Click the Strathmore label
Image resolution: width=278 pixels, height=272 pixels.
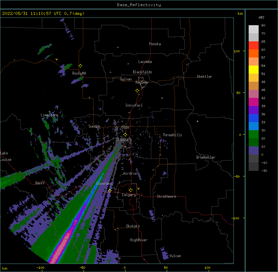[166, 196]
